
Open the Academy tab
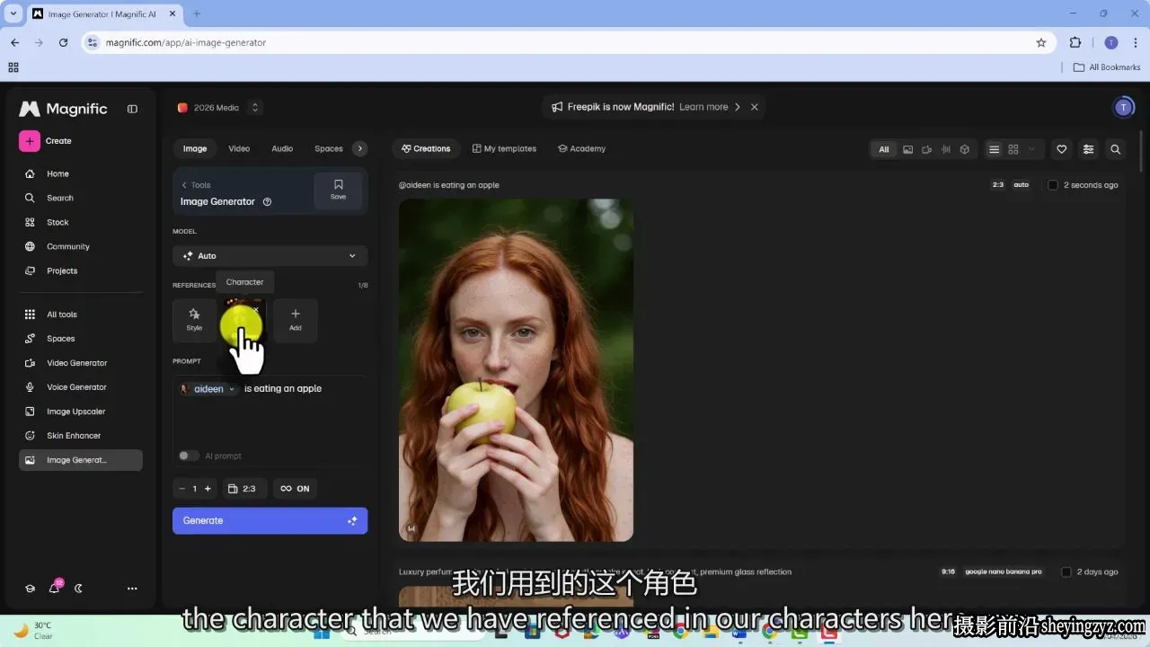581,149
